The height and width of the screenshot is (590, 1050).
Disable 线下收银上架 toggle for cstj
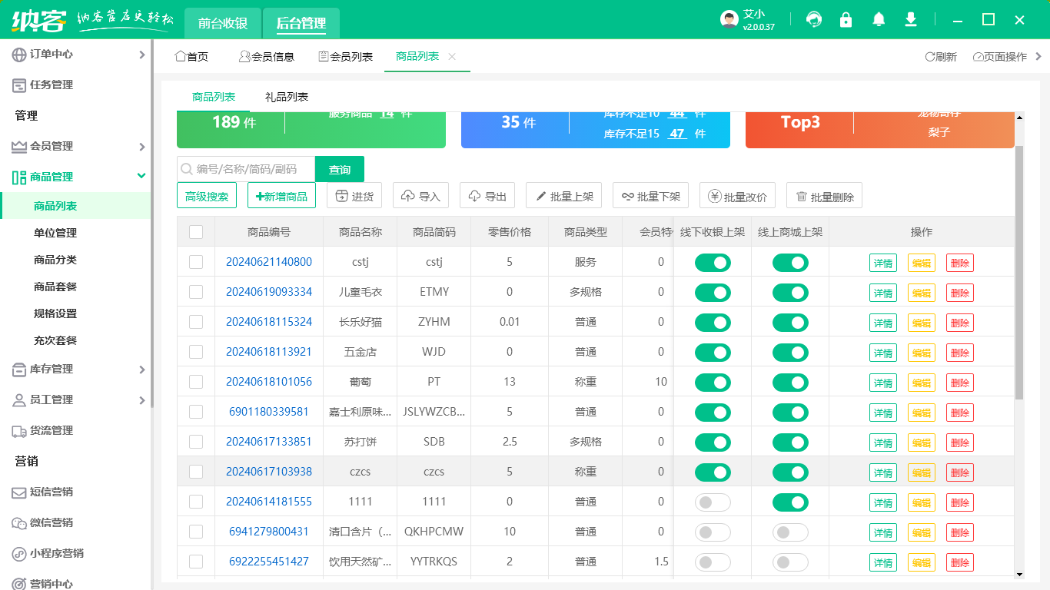713,263
